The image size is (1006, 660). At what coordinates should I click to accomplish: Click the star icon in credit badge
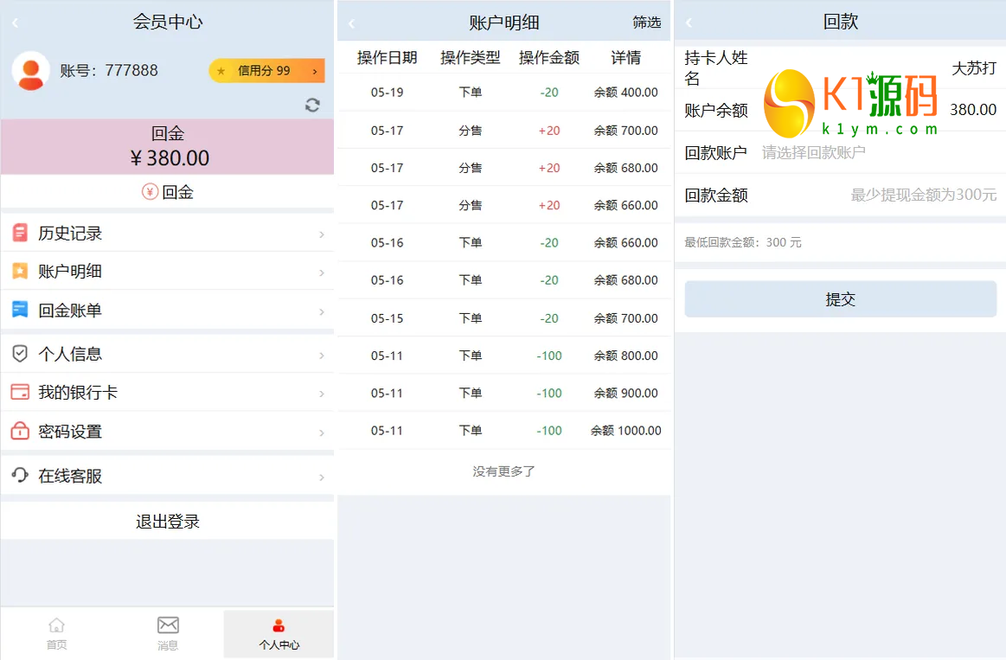221,71
